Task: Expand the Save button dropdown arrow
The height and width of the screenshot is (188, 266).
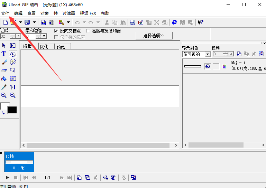Action: (x=34, y=22)
